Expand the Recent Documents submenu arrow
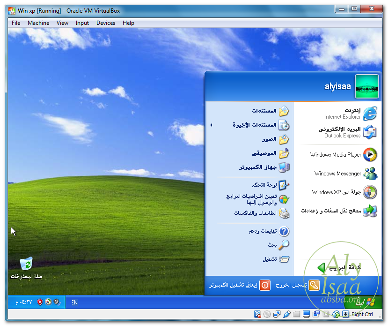 [211, 125]
